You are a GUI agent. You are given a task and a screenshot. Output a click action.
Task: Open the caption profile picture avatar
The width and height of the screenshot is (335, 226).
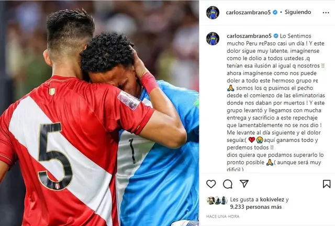point(213,39)
